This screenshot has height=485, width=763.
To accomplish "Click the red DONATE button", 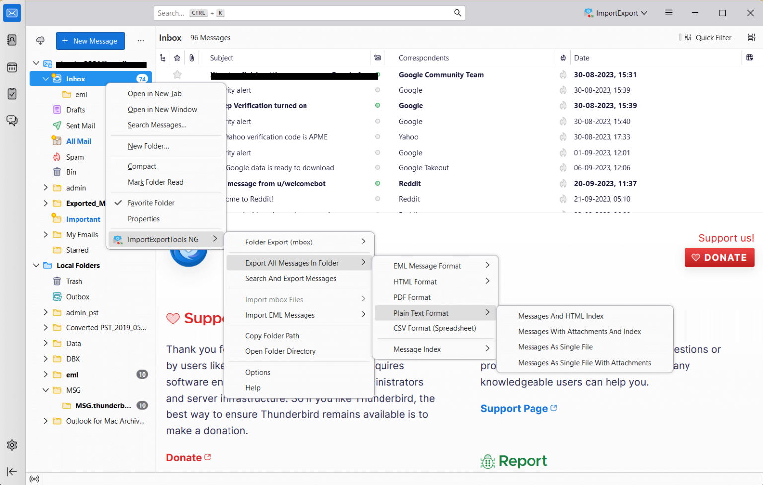I will [x=719, y=257].
